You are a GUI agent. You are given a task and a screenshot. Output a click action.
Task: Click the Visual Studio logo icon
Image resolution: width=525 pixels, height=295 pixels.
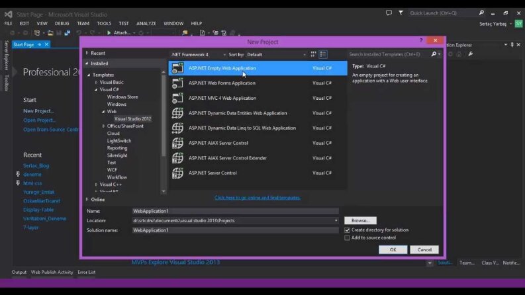(x=9, y=15)
